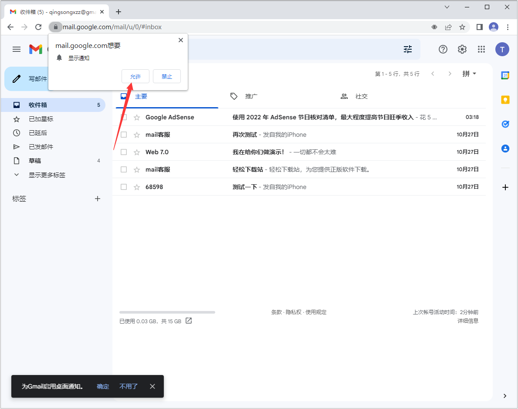Screen dimensions: 518x409
Task: Select the Google AdSense email checkbox
Action: tap(124, 117)
